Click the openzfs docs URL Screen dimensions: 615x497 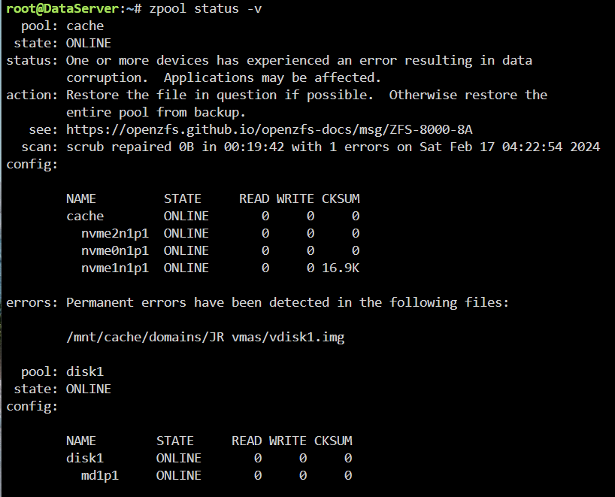[269, 130]
